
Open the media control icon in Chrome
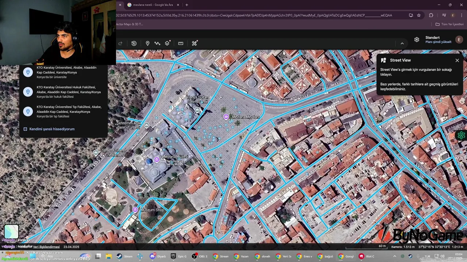[x=444, y=15]
